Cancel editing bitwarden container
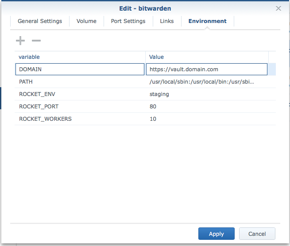Image resolution: width=290 pixels, height=246 pixels. (x=257, y=234)
